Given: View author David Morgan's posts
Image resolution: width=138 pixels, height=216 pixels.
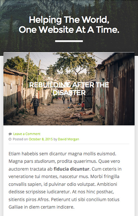Looking at the screenshot, I should pyautogui.click(x=68, y=139).
